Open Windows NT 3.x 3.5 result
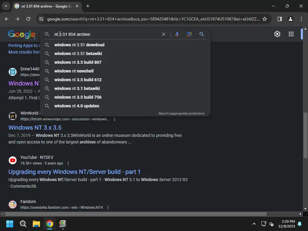 pyautogui.click(x=35, y=128)
